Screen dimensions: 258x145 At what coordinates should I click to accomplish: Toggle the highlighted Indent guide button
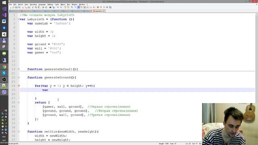click(78, 7)
